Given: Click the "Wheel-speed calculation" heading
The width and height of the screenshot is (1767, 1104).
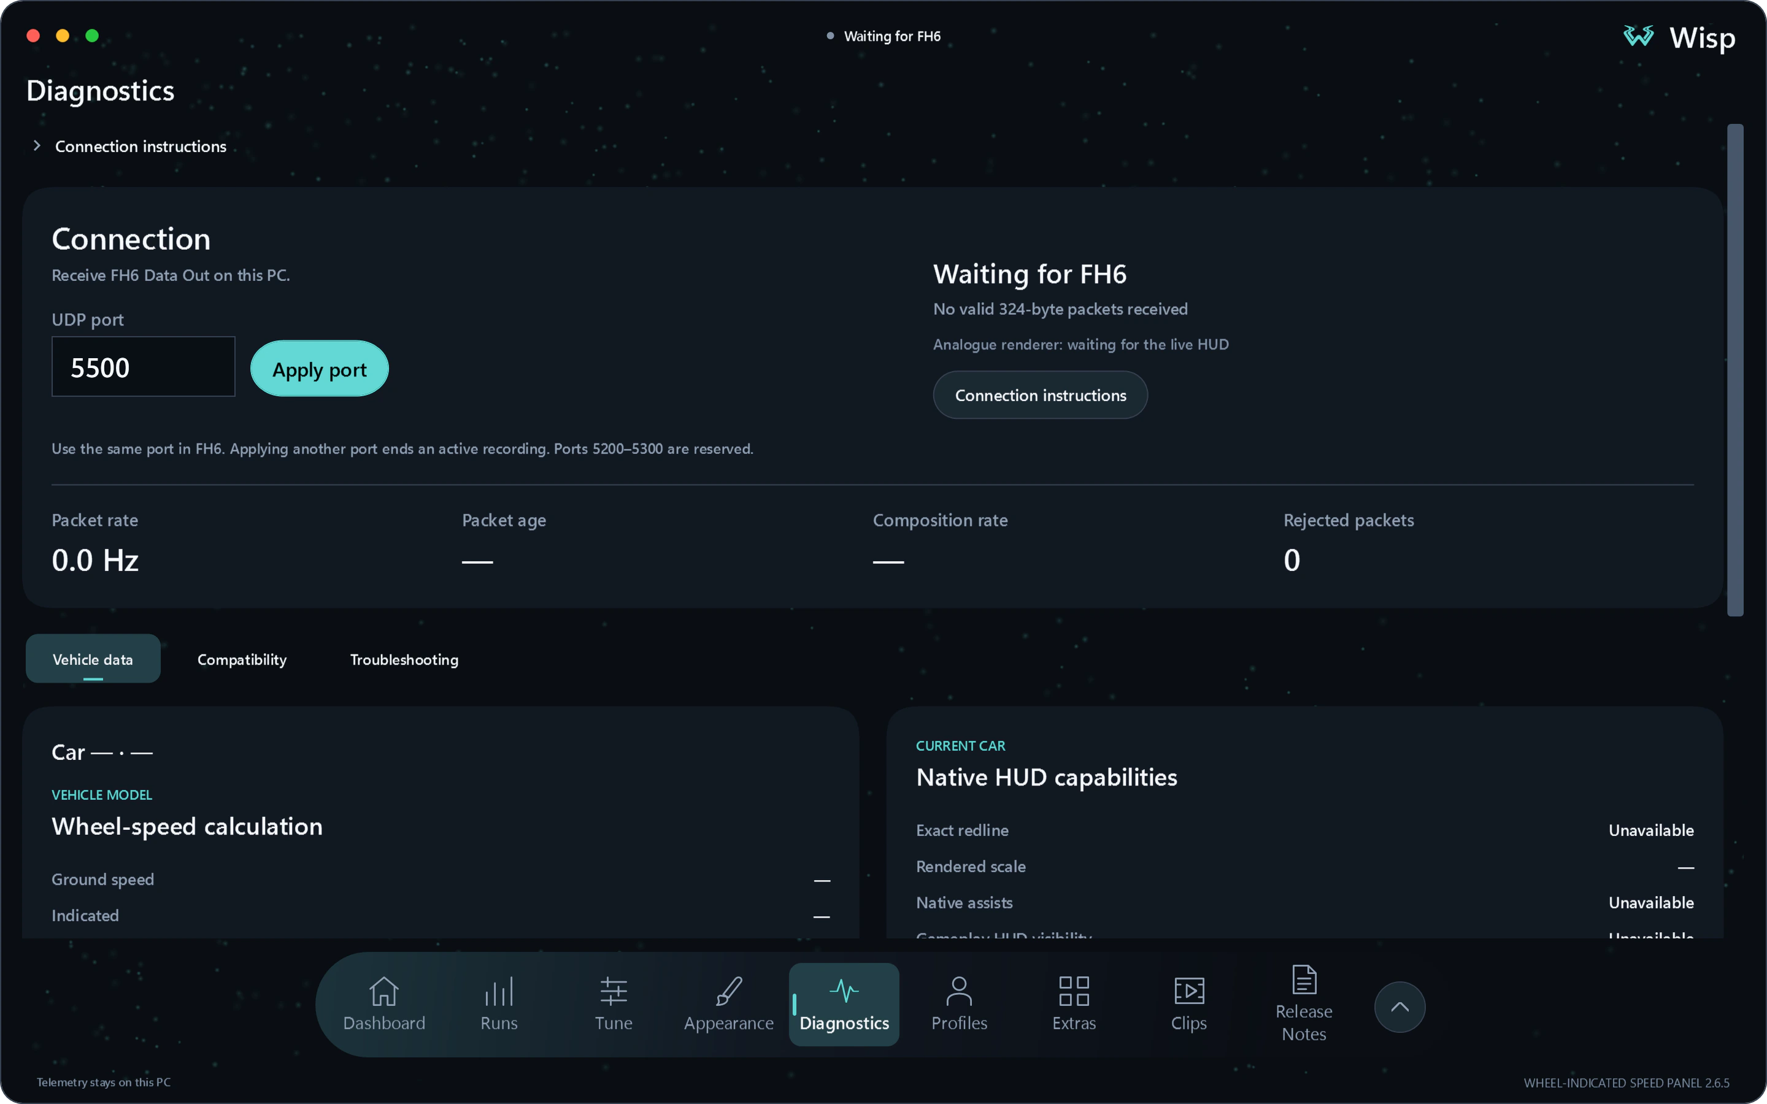Looking at the screenshot, I should [x=187, y=827].
